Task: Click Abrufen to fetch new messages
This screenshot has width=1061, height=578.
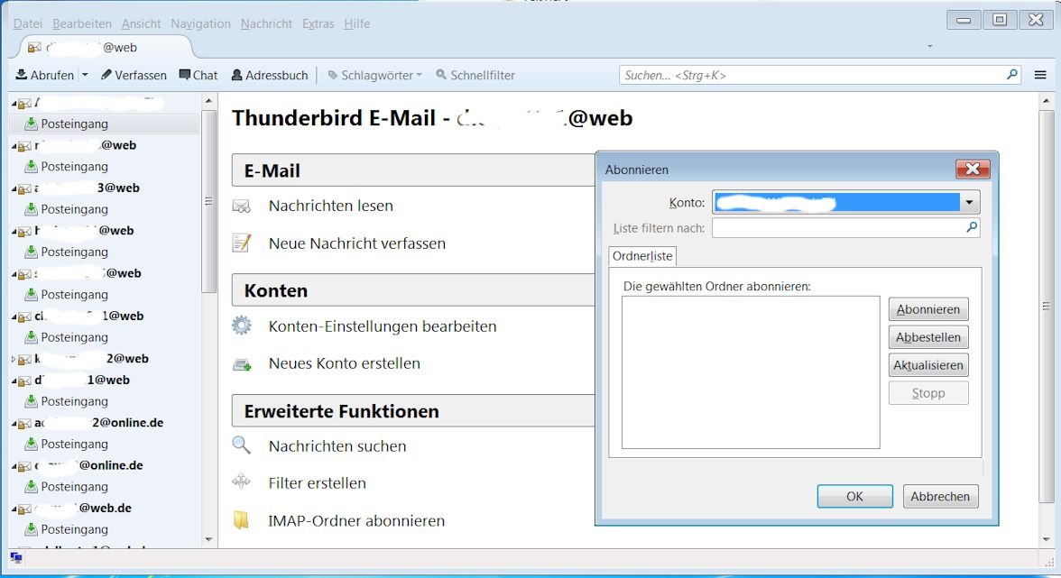Action: 45,75
